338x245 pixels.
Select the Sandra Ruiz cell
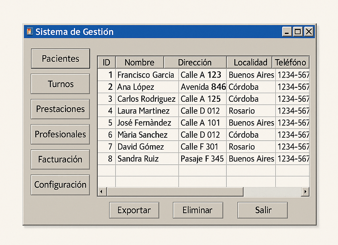point(147,159)
